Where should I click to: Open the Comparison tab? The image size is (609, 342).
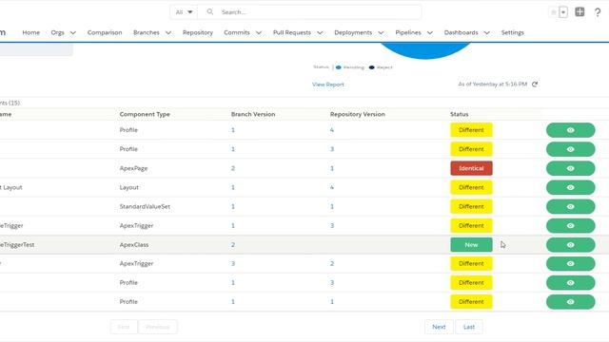(x=105, y=32)
